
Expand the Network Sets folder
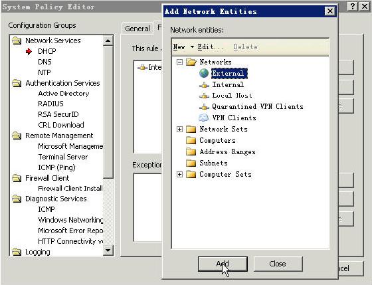[x=179, y=129]
